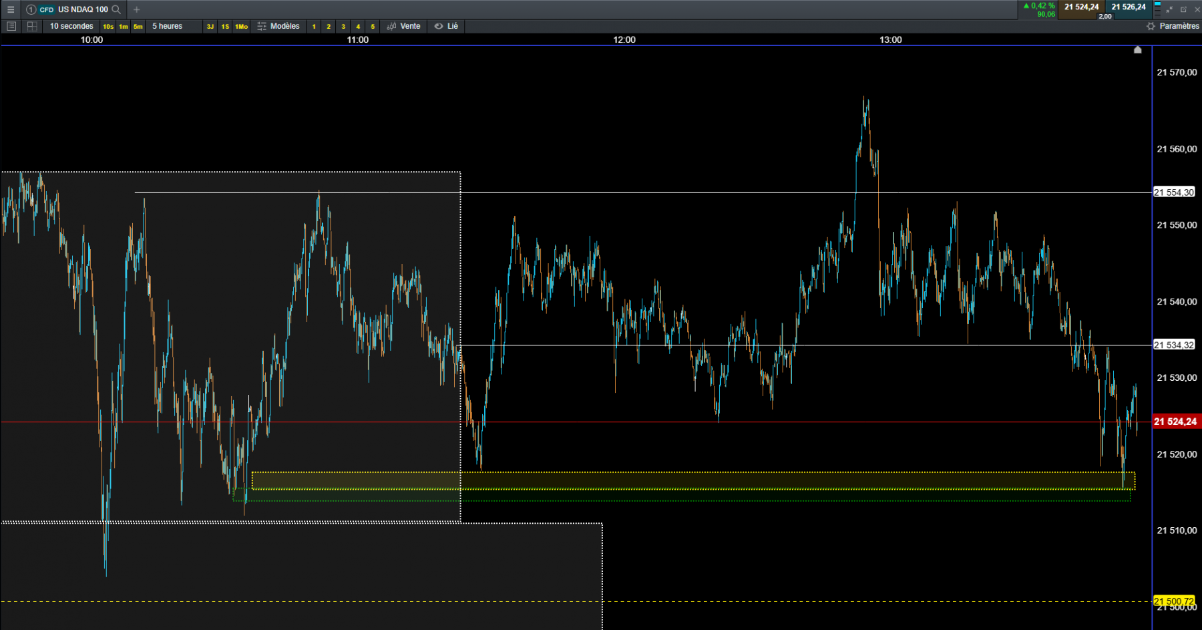Viewport: 1202px width, 630px height.
Task: Toggle the Lié linked view
Action: click(x=446, y=26)
